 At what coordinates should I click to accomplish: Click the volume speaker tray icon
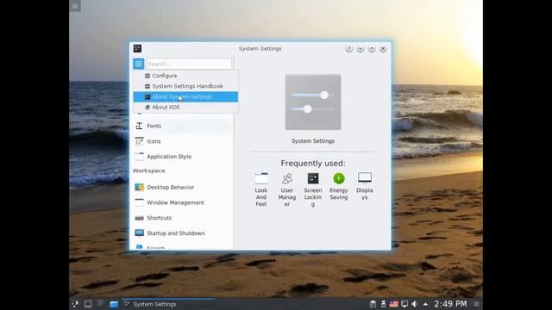(415, 304)
